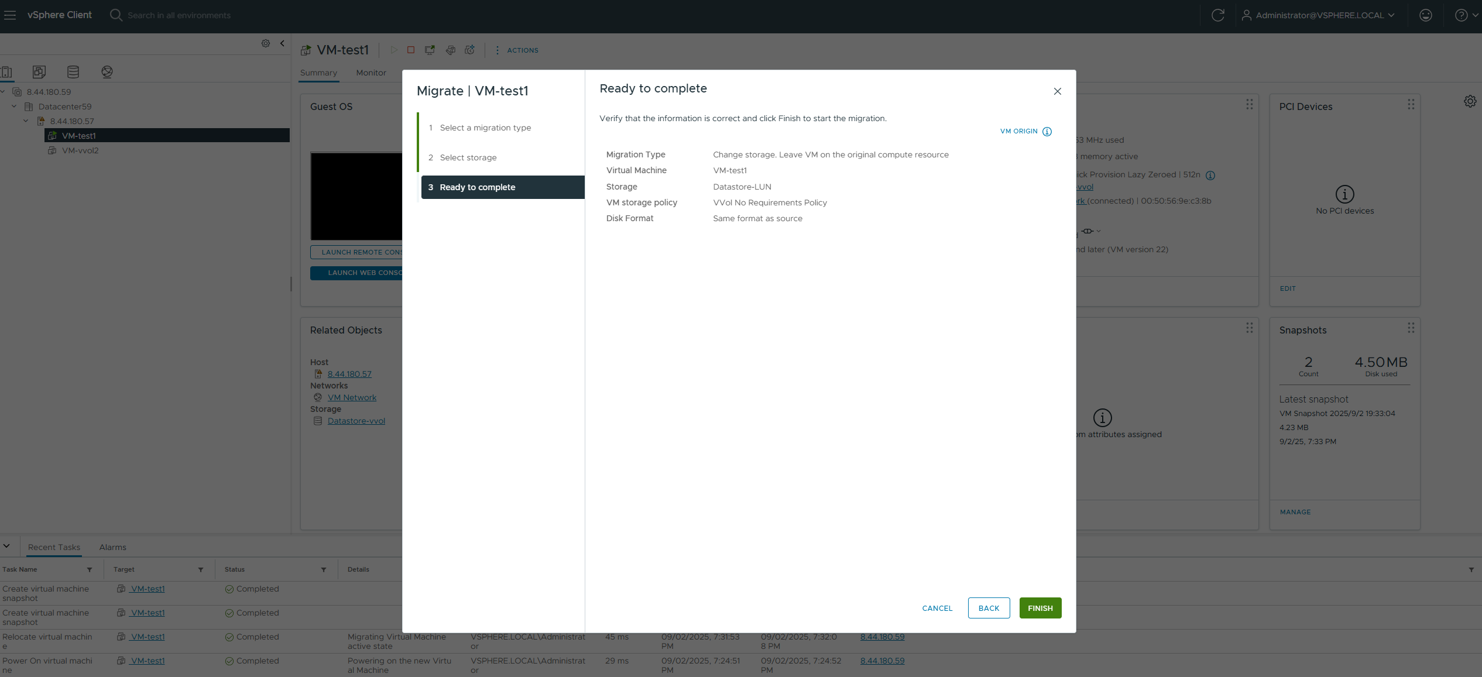The height and width of the screenshot is (677, 1482).
Task: Open VM-test1 link in Power On task row
Action: coord(147,661)
